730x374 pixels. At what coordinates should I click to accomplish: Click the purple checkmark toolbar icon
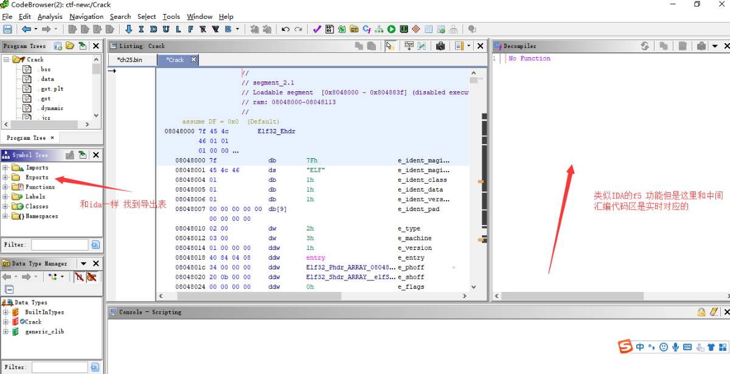(316, 29)
